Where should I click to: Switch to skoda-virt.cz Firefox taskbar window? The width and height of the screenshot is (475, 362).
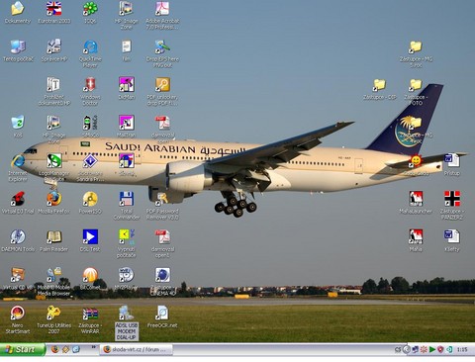coord(137,349)
